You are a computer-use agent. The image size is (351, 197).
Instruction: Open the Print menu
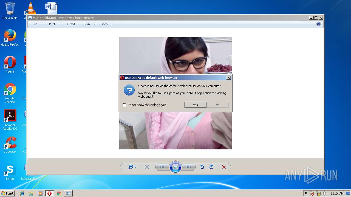tap(52, 24)
